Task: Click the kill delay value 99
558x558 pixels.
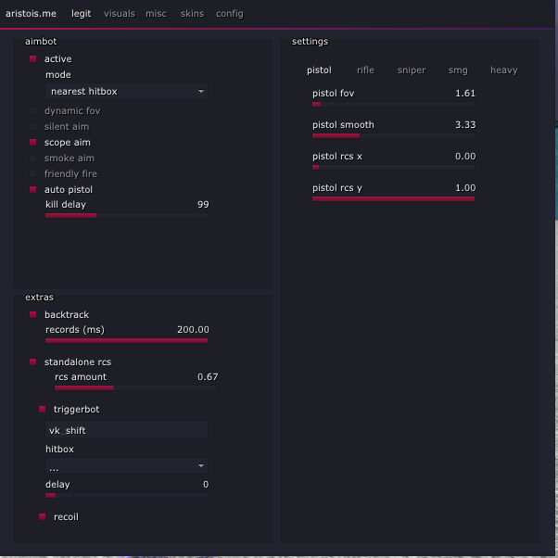Action: pyautogui.click(x=203, y=204)
